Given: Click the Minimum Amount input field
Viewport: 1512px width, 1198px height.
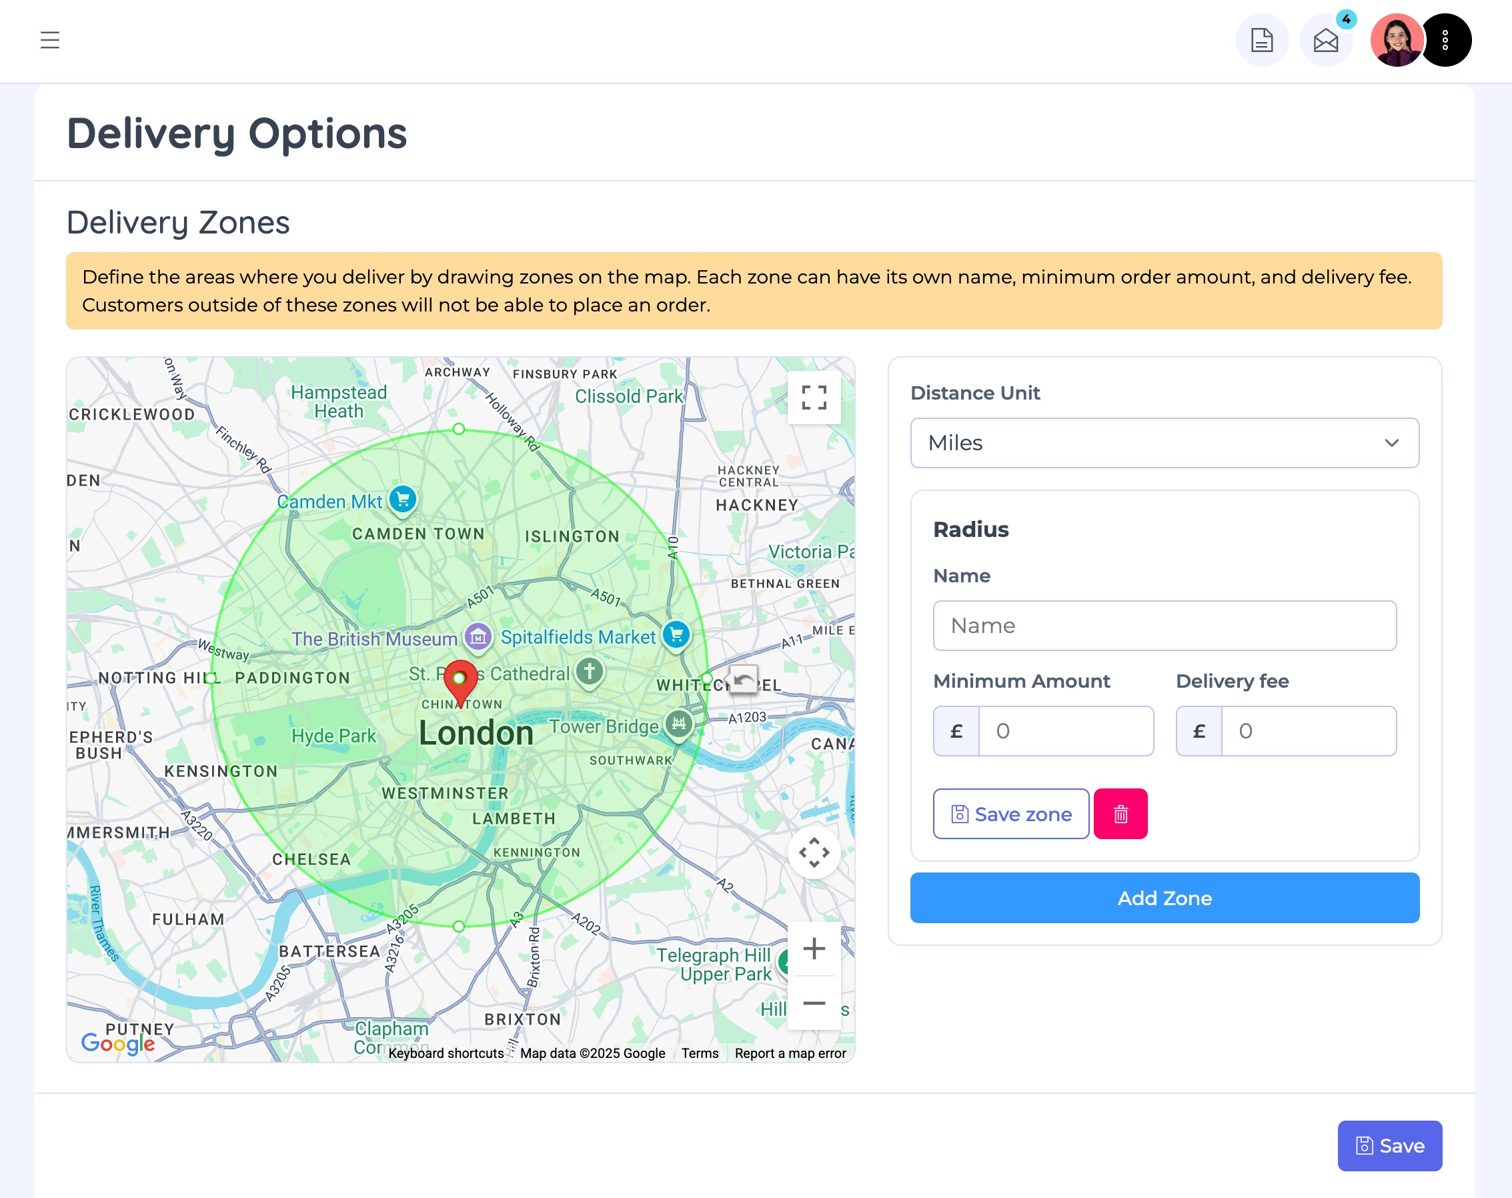Looking at the screenshot, I should (x=1065, y=731).
